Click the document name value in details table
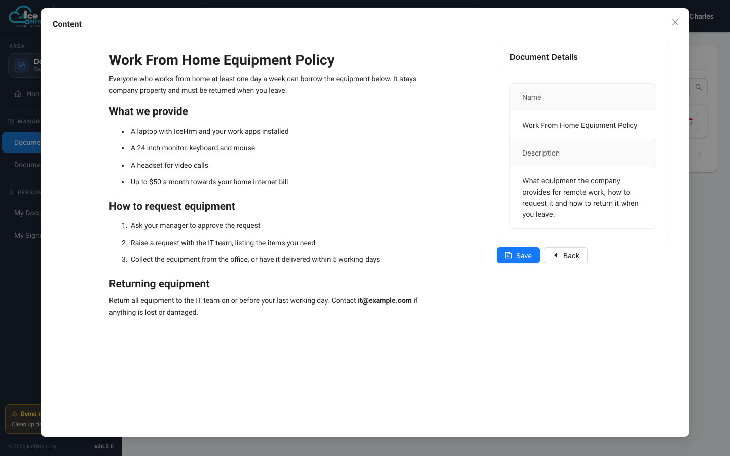Image resolution: width=730 pixels, height=456 pixels. [x=579, y=125]
